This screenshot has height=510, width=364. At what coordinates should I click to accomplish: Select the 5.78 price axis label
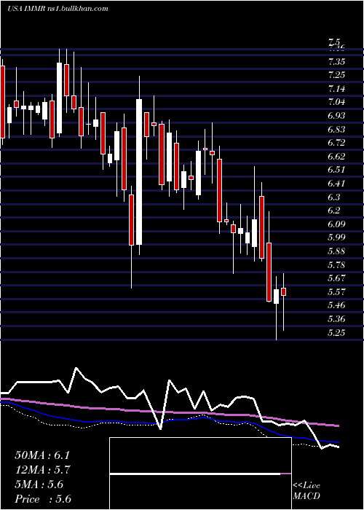336,264
